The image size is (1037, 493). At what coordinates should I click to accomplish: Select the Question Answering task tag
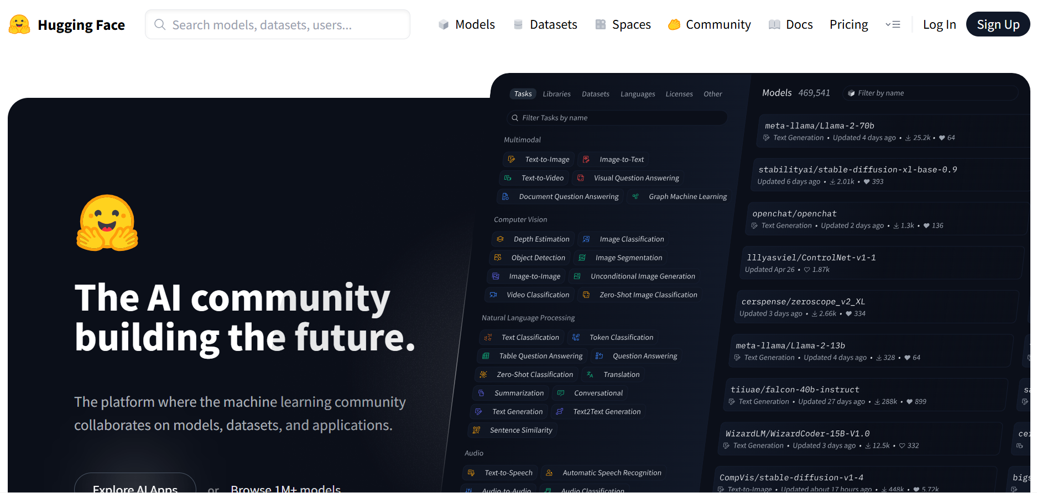635,356
